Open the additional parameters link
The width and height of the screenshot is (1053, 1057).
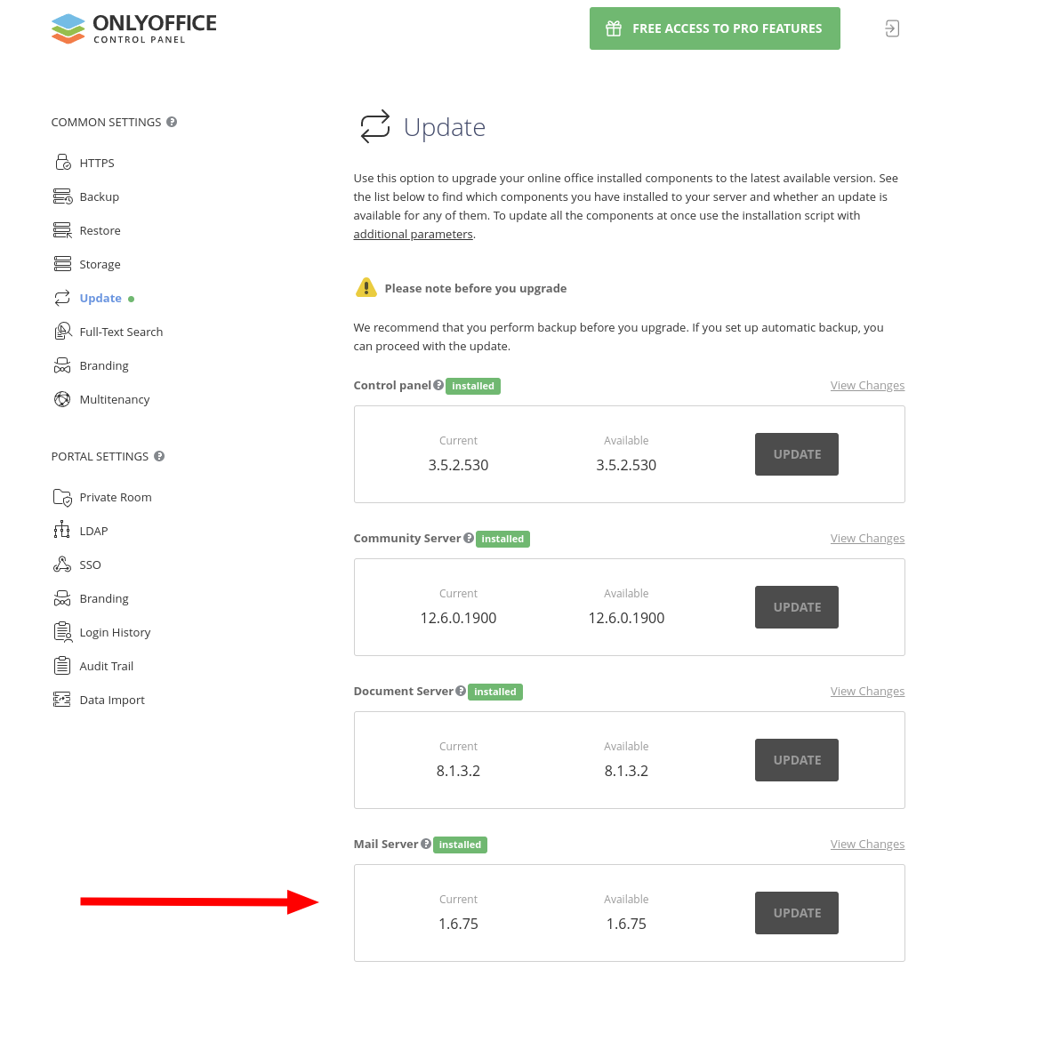point(413,234)
